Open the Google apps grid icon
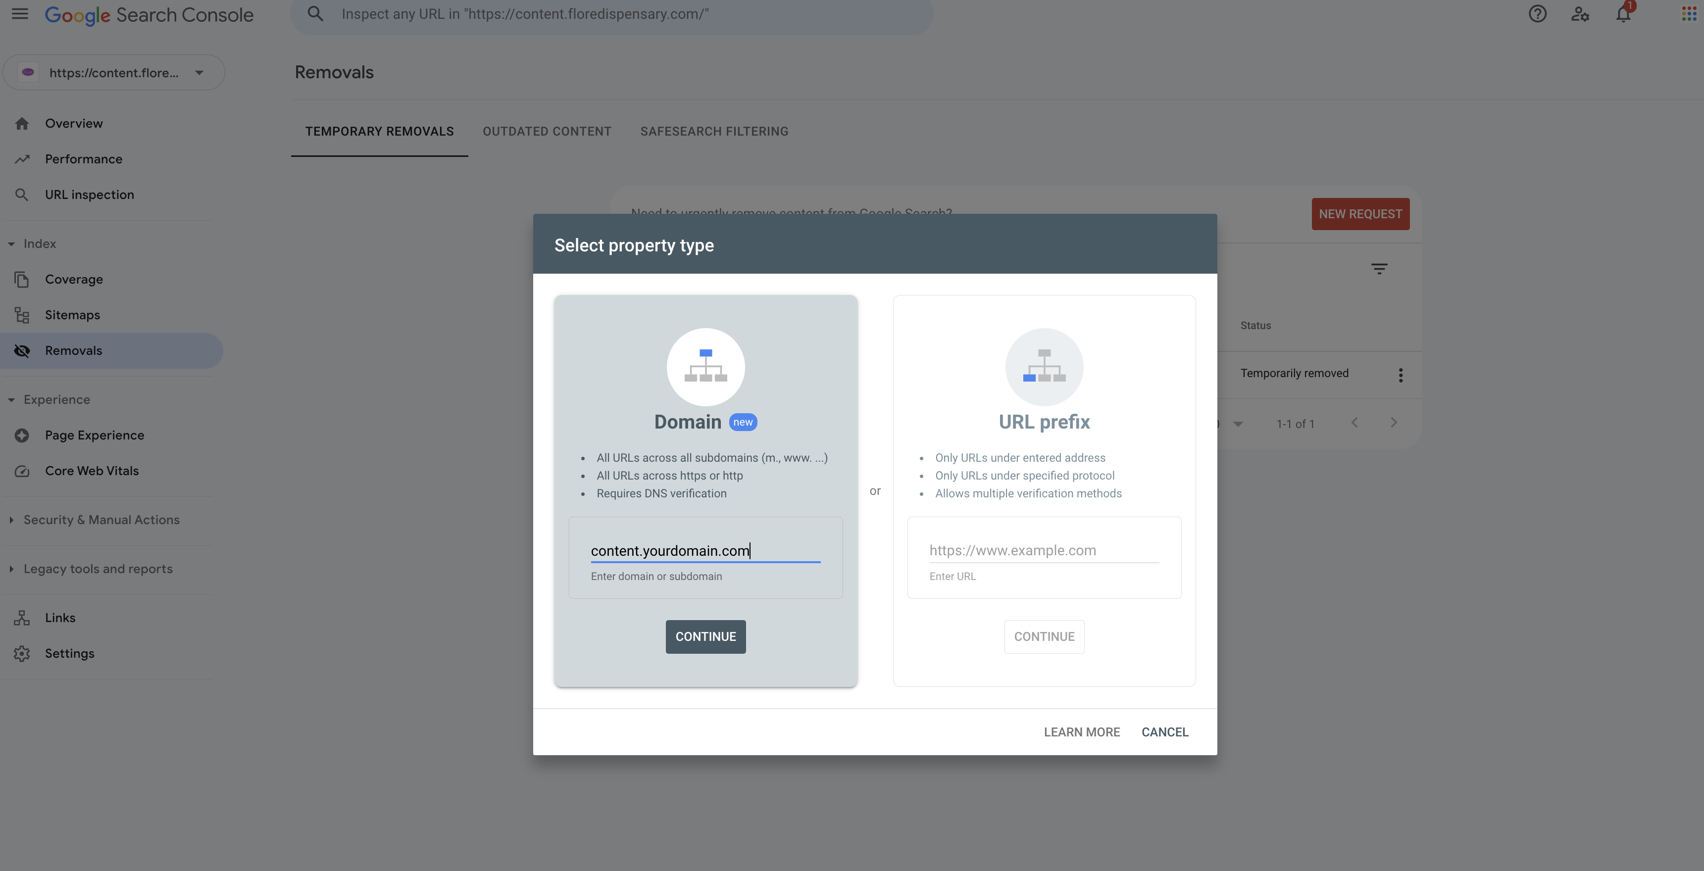This screenshot has width=1704, height=871. coord(1689,14)
